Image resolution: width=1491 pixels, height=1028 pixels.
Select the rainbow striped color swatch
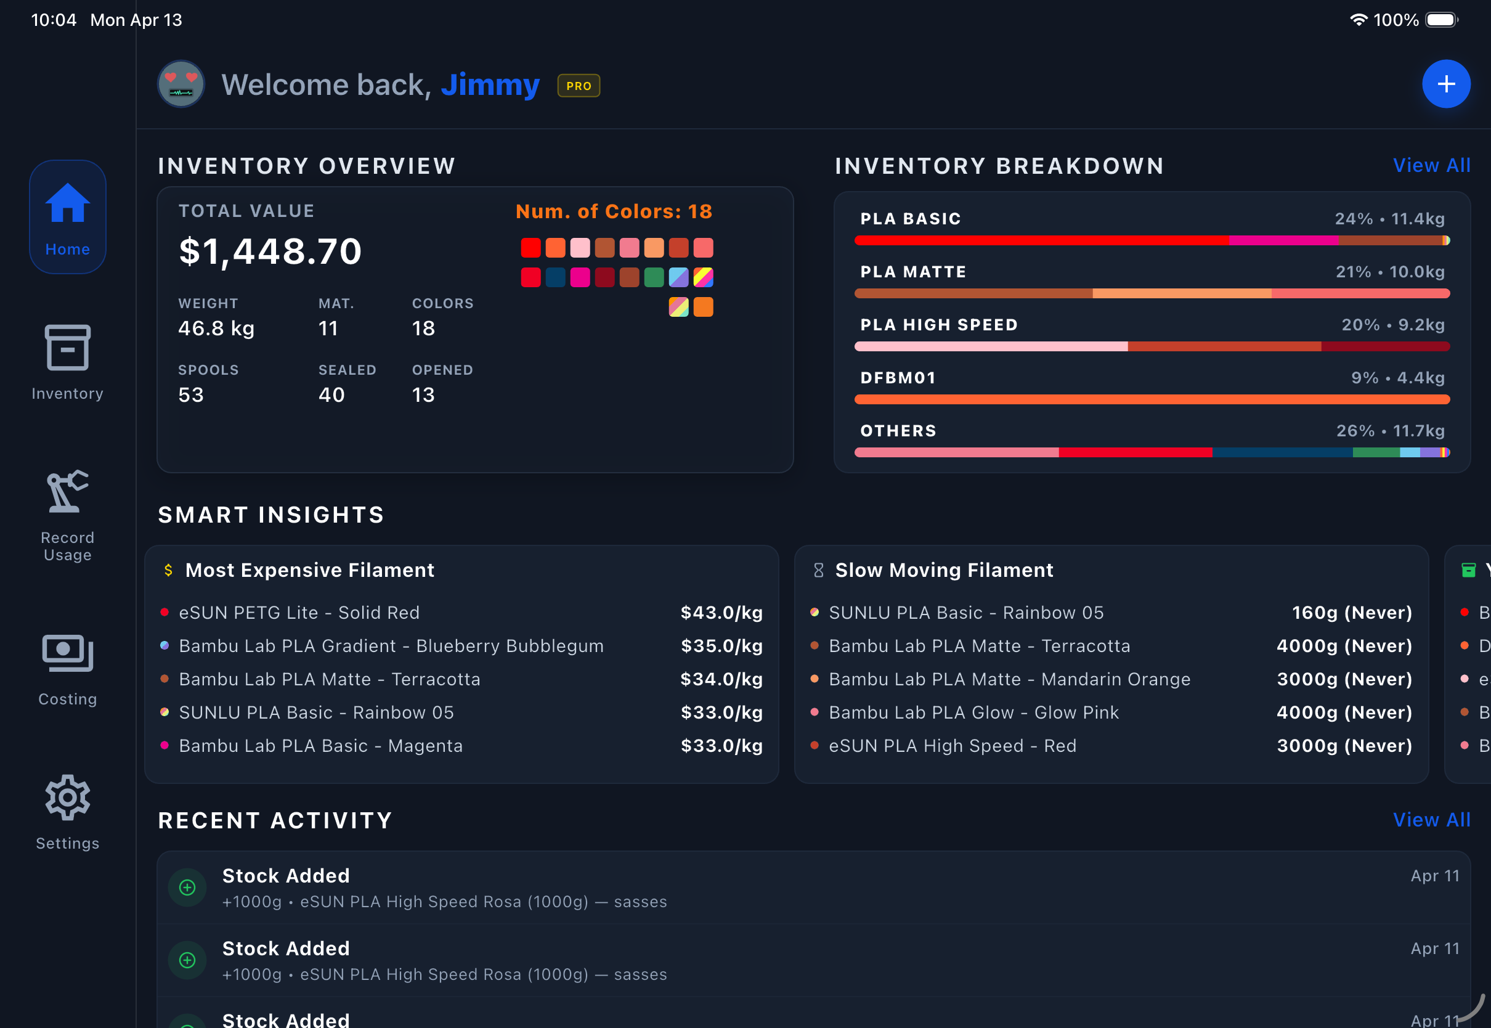coord(703,277)
